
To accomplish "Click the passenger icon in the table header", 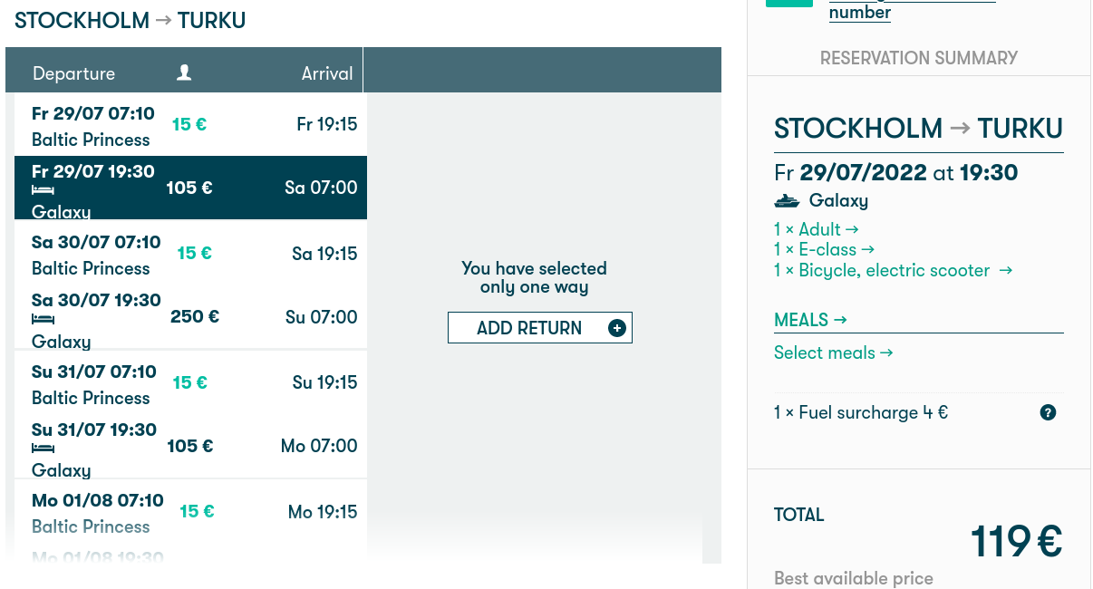I will 184,72.
